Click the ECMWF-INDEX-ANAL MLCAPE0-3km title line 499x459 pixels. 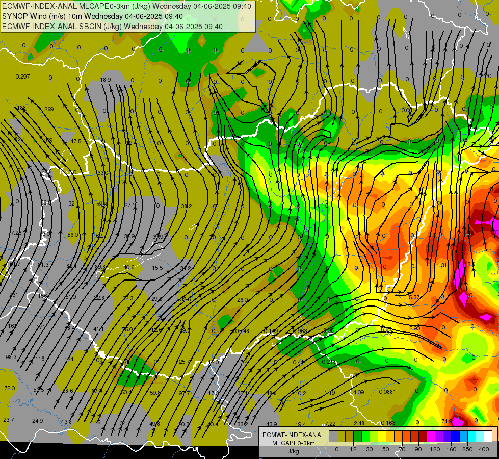[126, 6]
